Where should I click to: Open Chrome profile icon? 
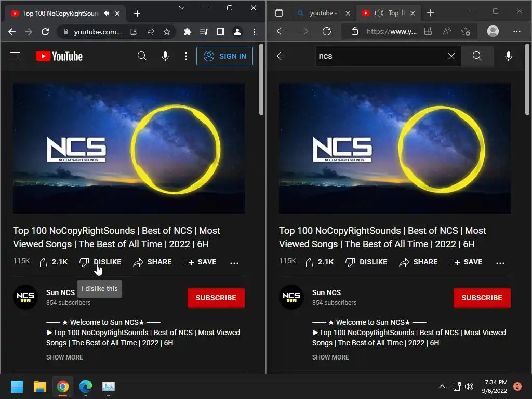tap(237, 32)
